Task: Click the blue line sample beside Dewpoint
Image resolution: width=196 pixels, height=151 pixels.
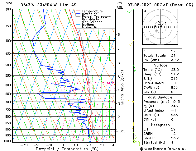Action: coord(79,14)
